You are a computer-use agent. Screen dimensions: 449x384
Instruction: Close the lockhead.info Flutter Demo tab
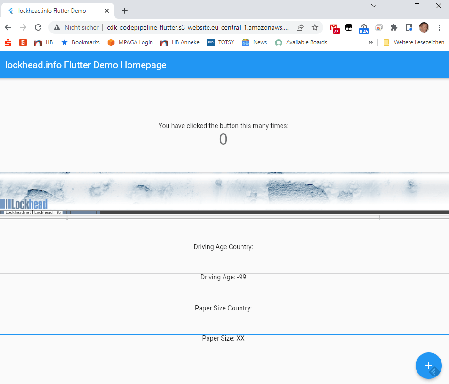pyautogui.click(x=107, y=11)
